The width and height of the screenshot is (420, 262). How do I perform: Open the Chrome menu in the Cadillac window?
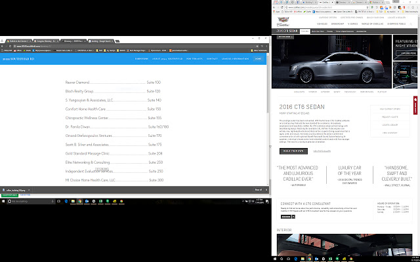[x=417, y=7]
